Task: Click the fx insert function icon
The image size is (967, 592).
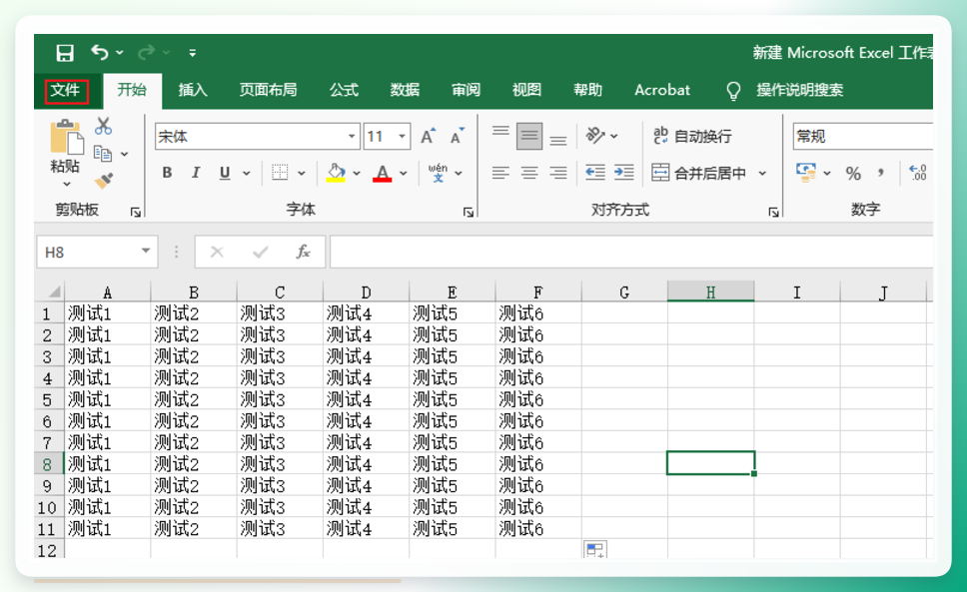Action: pos(303,252)
